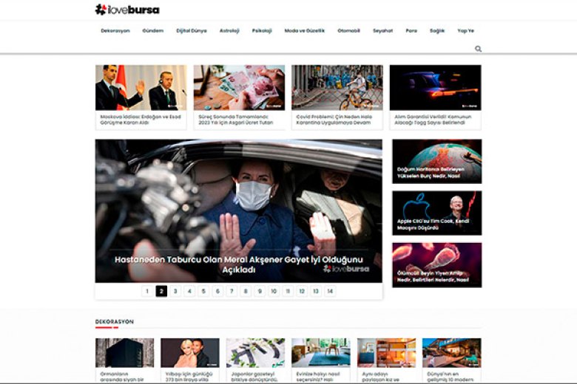This screenshot has width=577, height=384.
Task: Open Moda ve Güzellik section
Action: click(x=304, y=31)
